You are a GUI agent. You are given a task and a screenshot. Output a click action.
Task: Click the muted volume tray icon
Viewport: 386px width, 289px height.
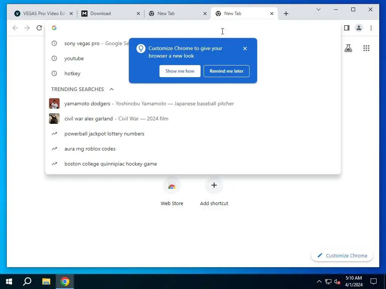337,281
